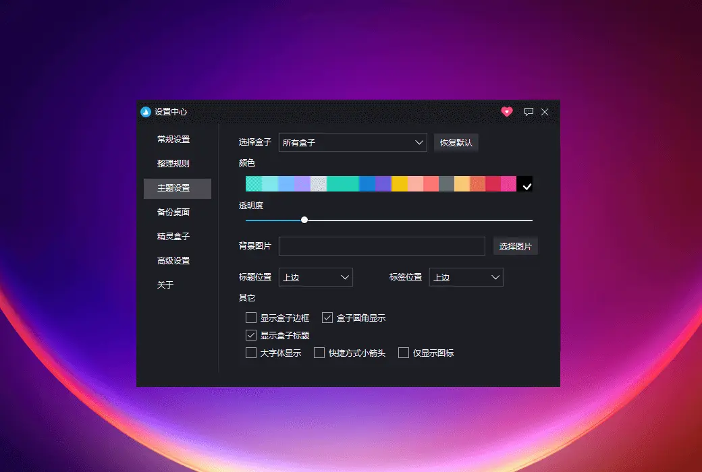Click the 选择图片 button
The image size is (702, 472).
click(516, 245)
